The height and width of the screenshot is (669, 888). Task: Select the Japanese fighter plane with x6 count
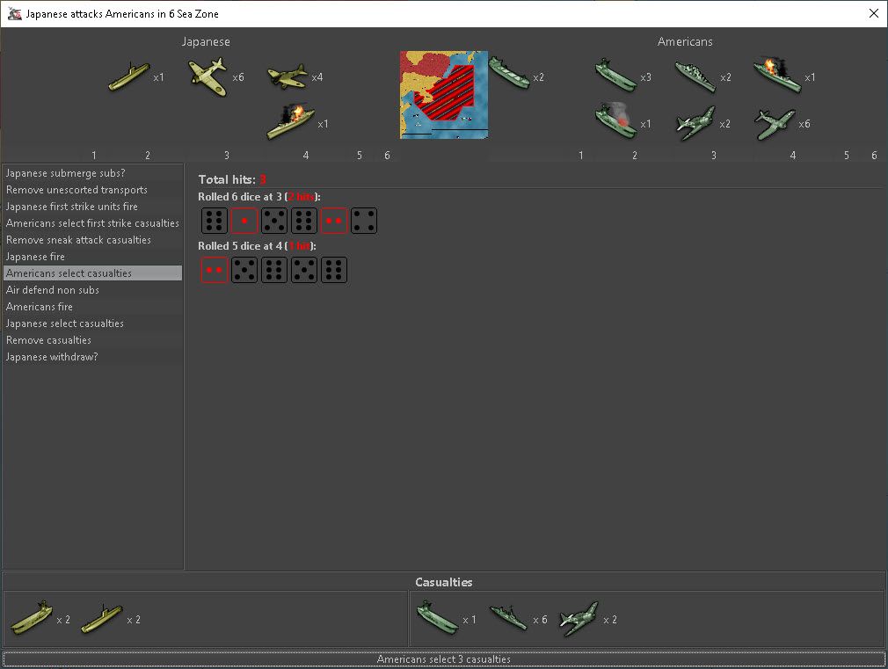pyautogui.click(x=208, y=76)
